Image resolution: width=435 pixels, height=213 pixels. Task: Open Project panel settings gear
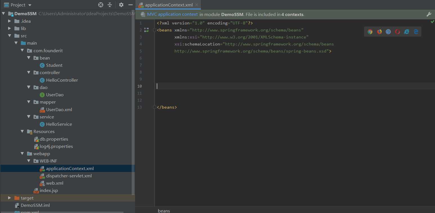coord(121,5)
